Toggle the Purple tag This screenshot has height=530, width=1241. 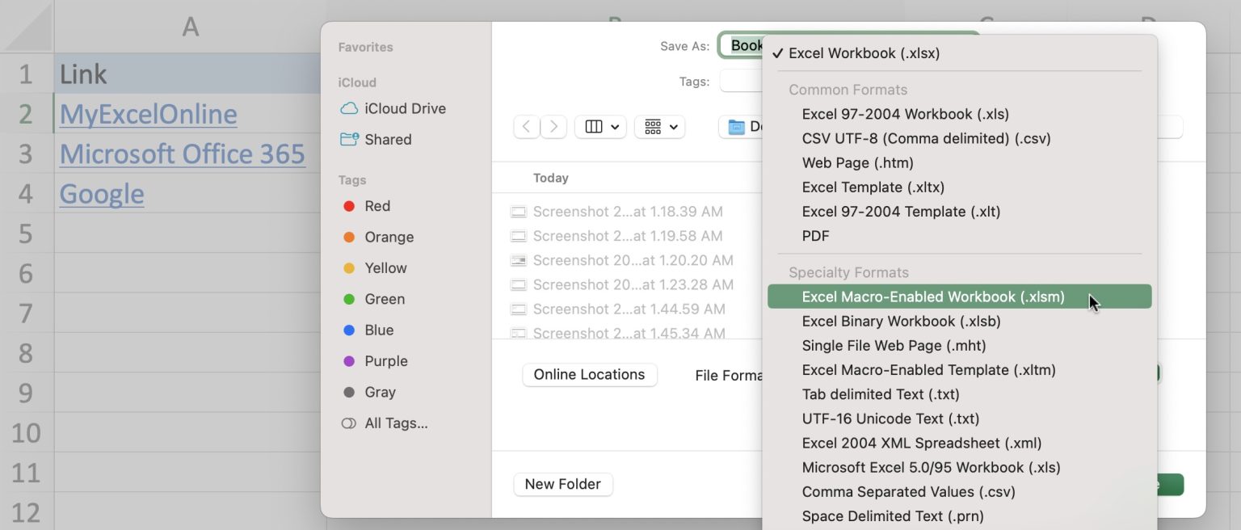click(x=348, y=360)
